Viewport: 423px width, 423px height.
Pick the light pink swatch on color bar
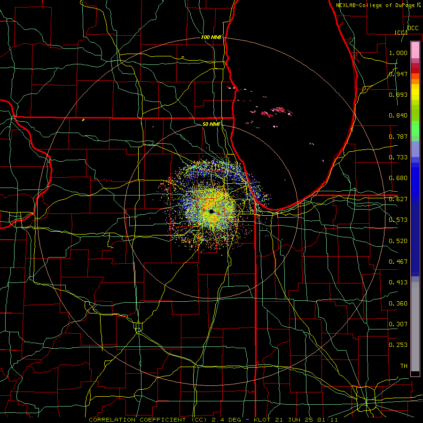pyautogui.click(x=415, y=50)
